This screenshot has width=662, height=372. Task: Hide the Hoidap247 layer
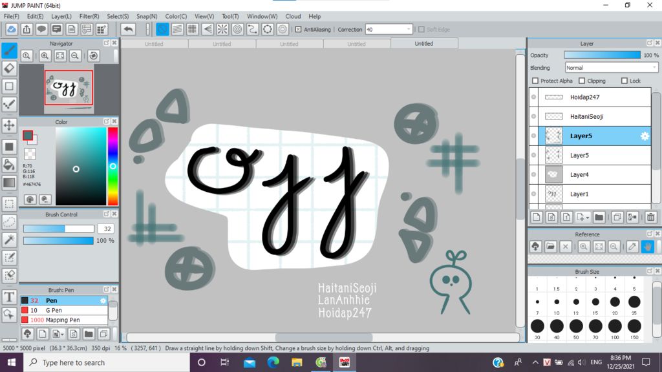(x=533, y=97)
